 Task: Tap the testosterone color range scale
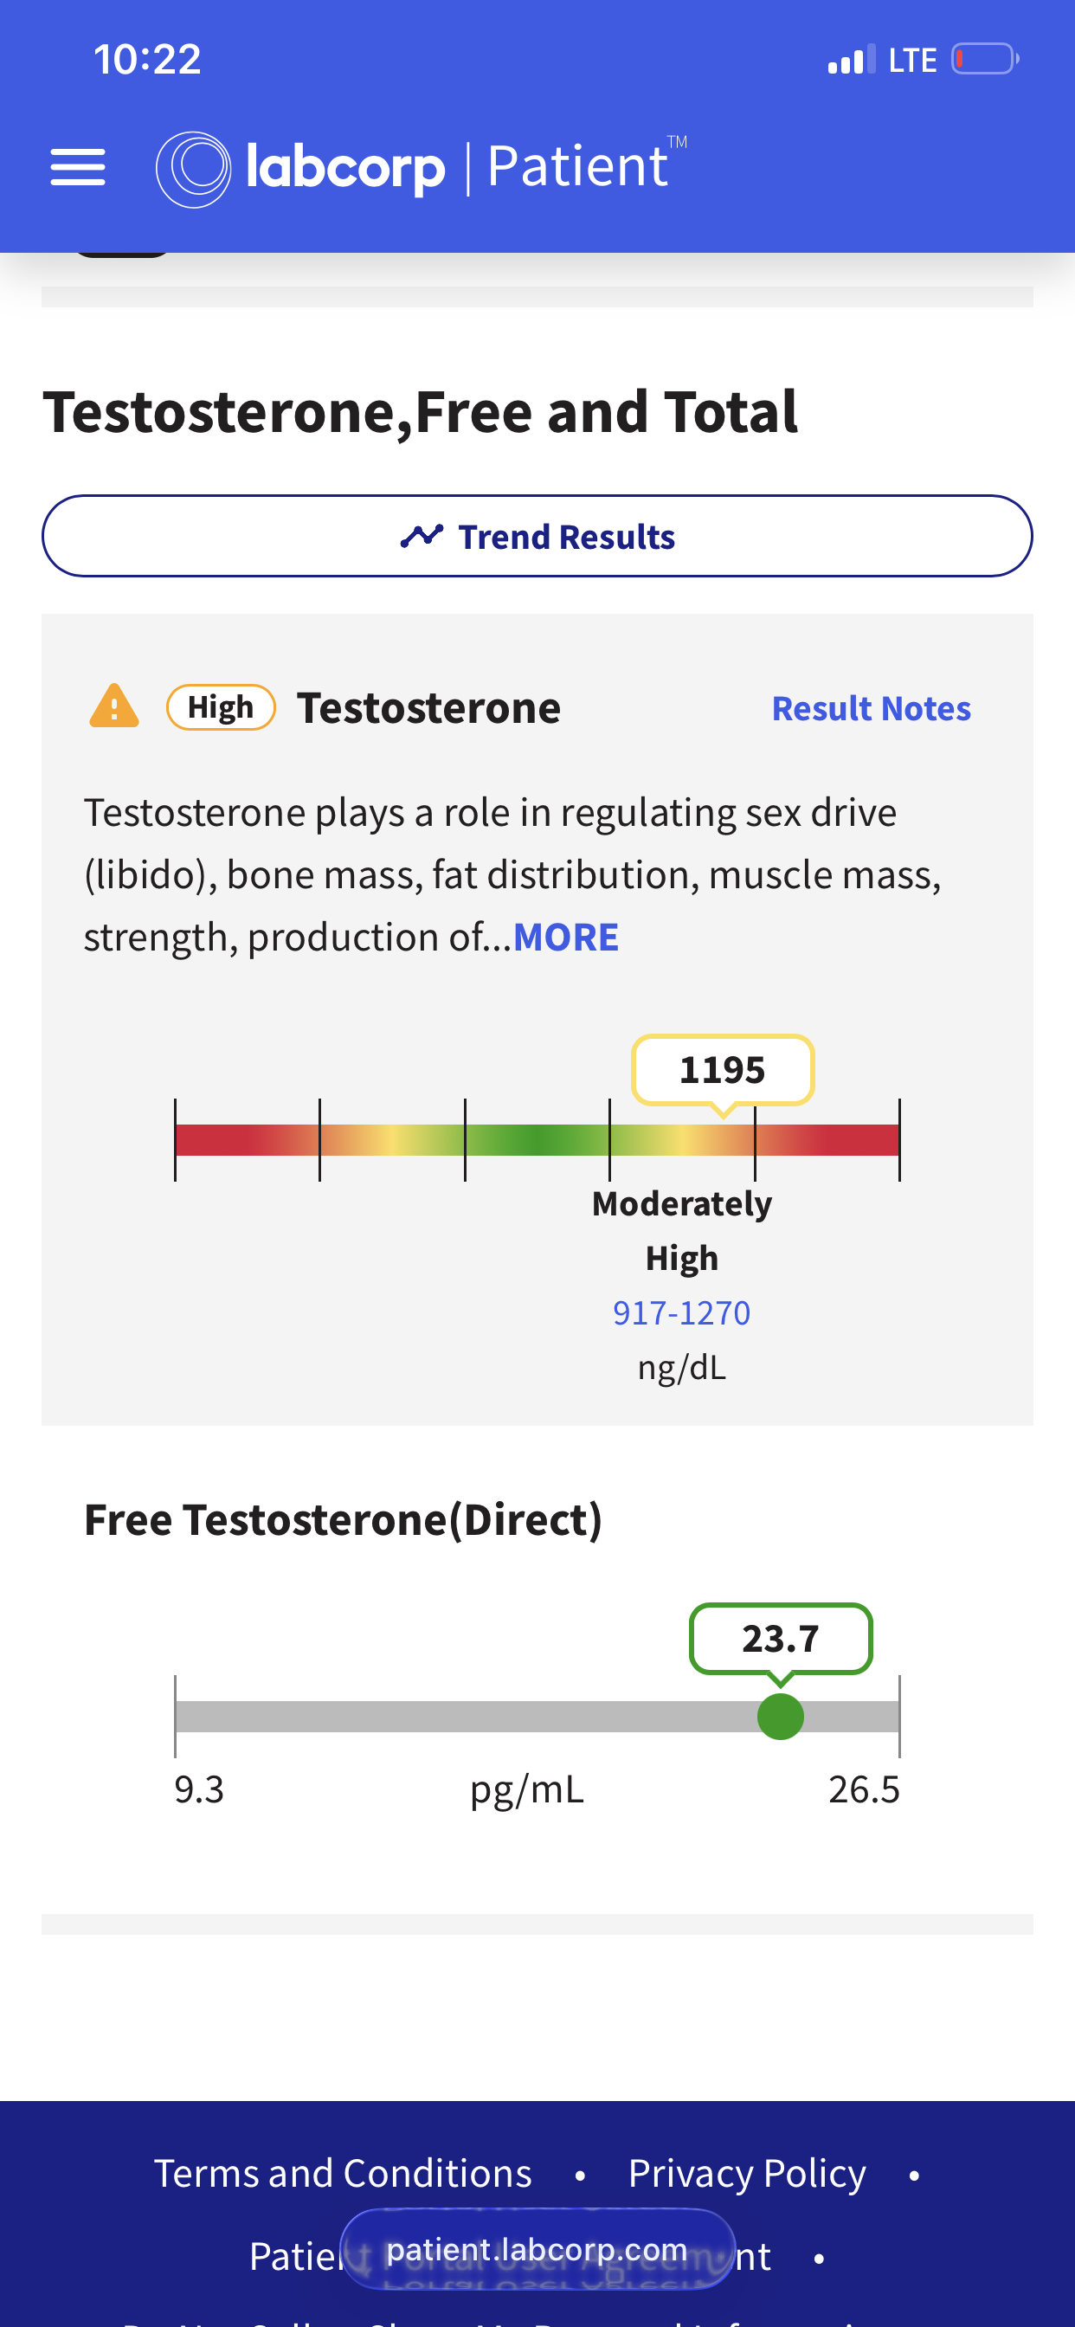click(537, 1140)
